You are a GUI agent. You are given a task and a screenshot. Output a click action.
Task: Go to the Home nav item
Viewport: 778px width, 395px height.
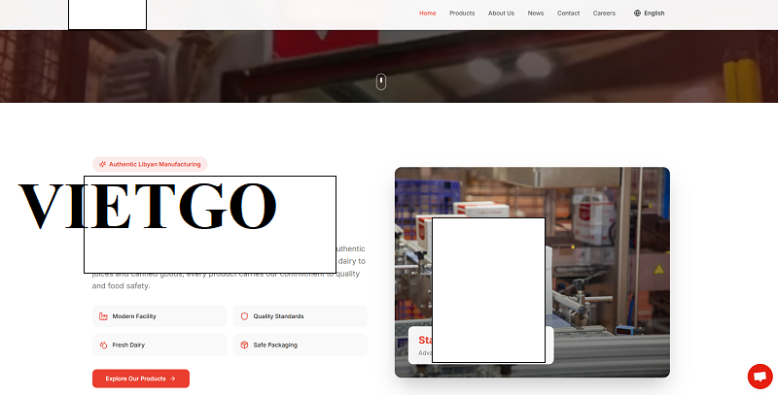pyautogui.click(x=427, y=14)
